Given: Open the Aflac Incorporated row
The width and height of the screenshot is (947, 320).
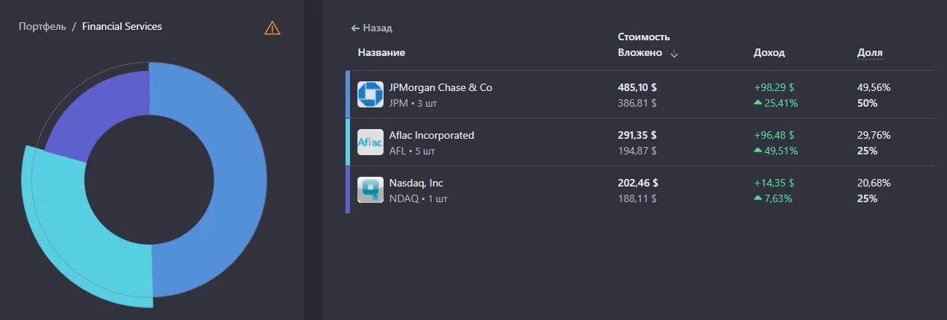Looking at the screenshot, I should click(x=640, y=142).
